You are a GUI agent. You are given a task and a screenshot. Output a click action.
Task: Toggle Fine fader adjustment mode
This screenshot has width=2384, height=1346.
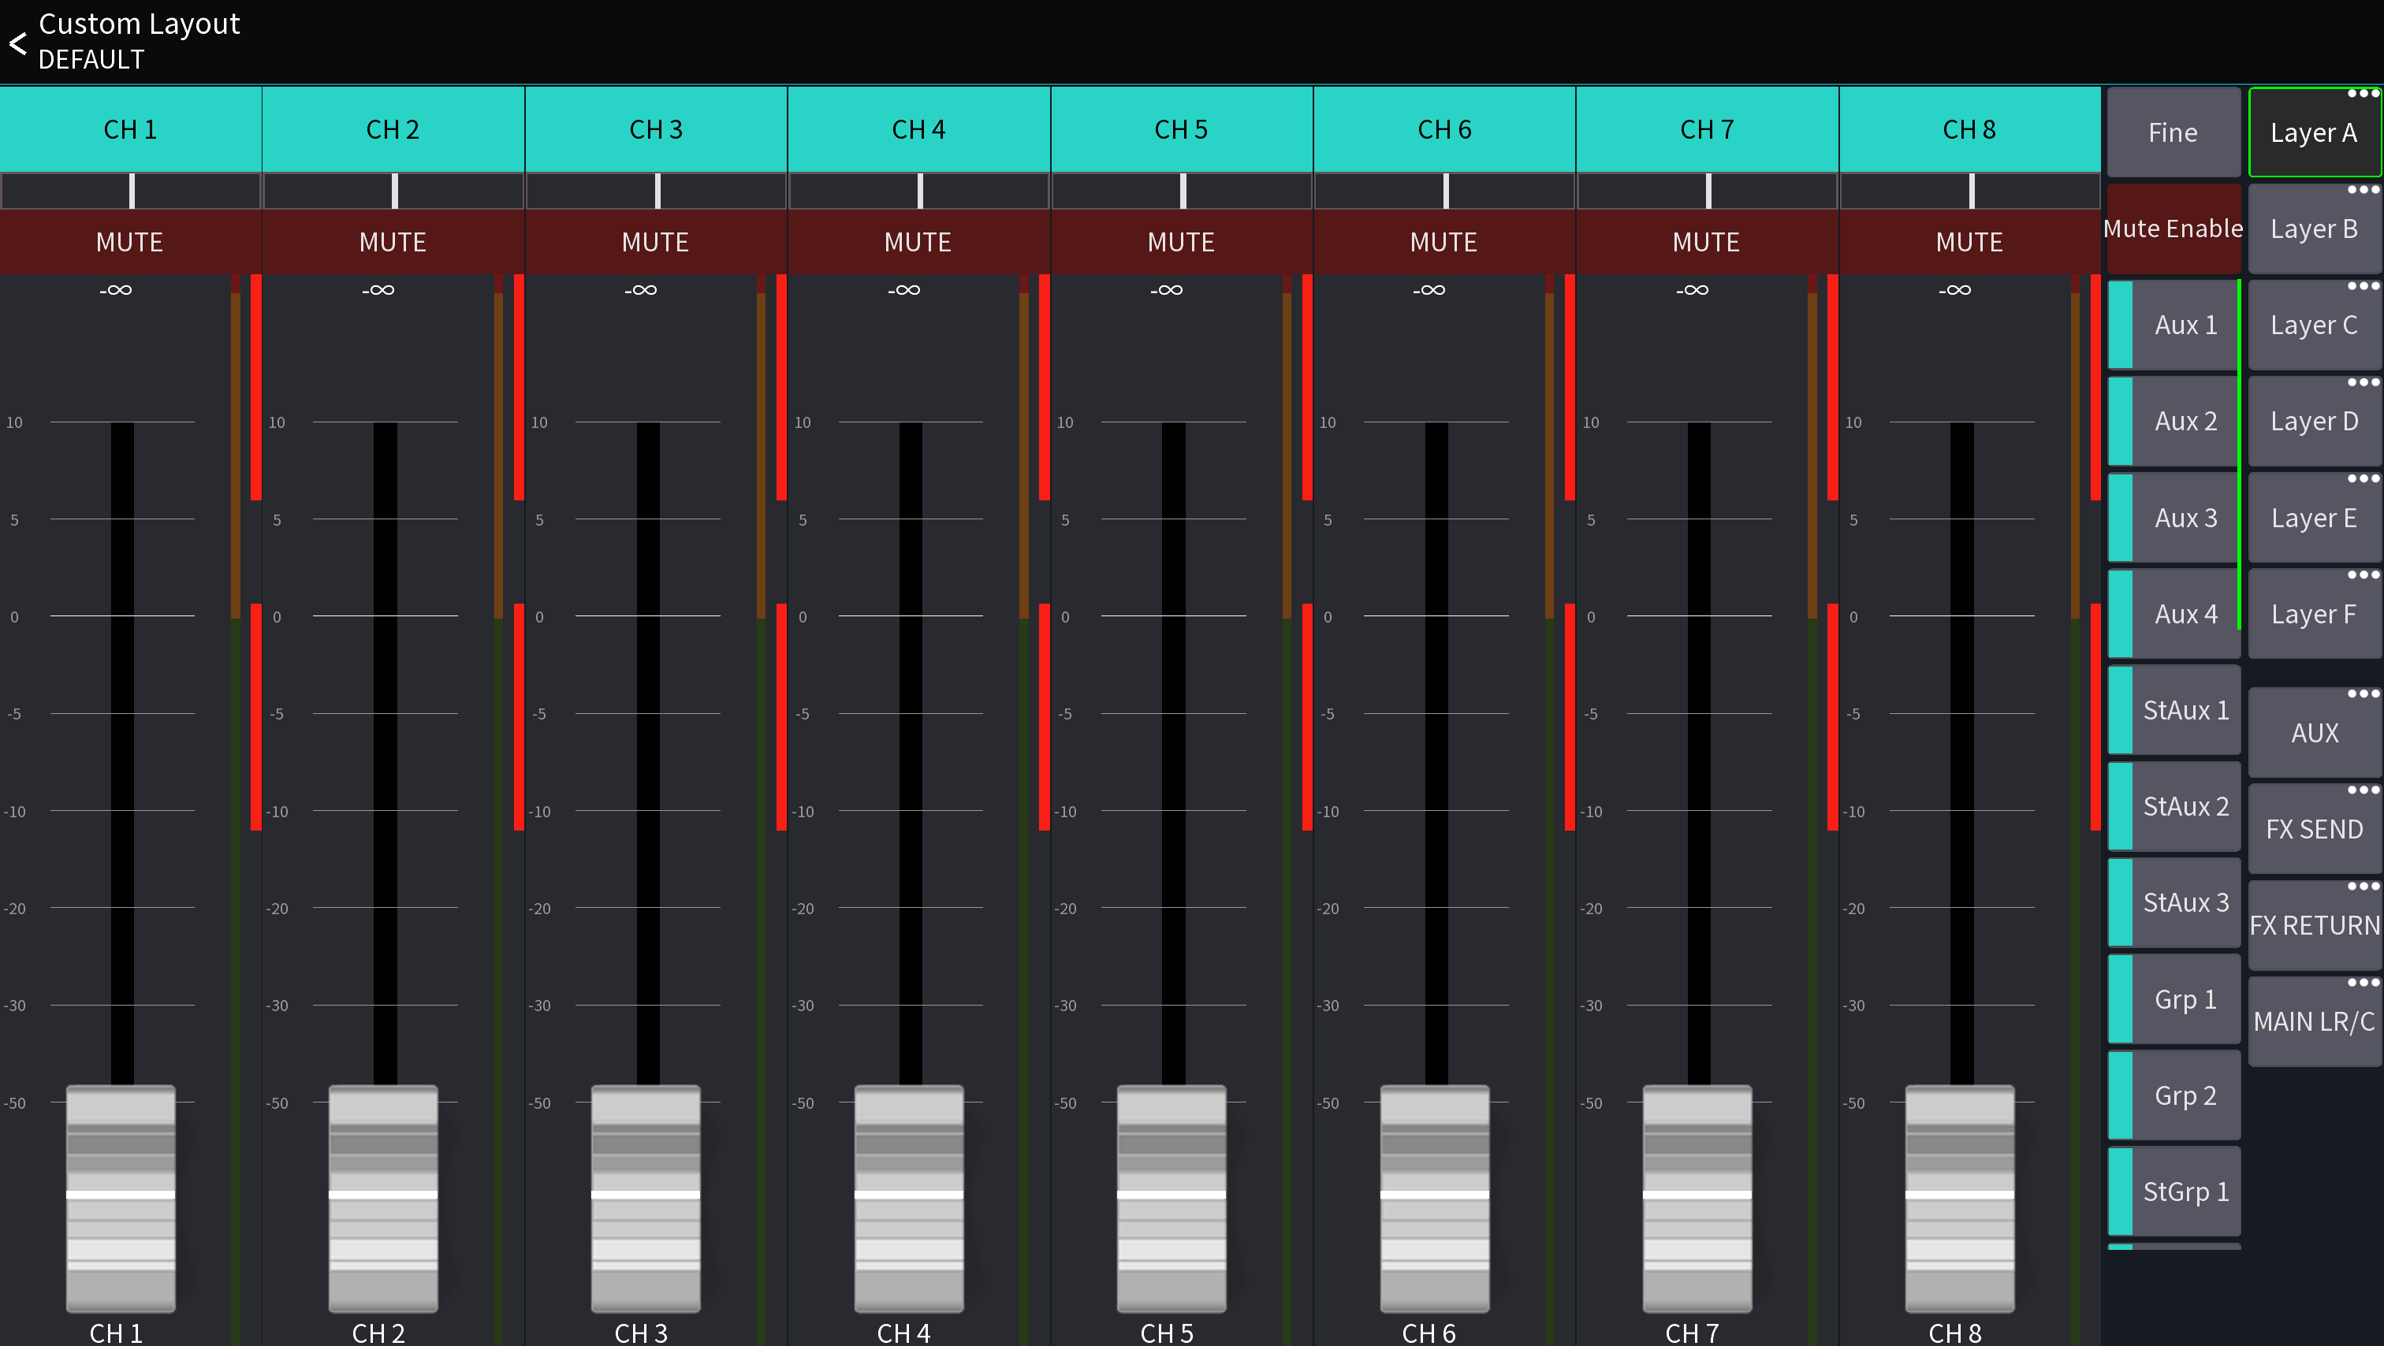point(2173,132)
